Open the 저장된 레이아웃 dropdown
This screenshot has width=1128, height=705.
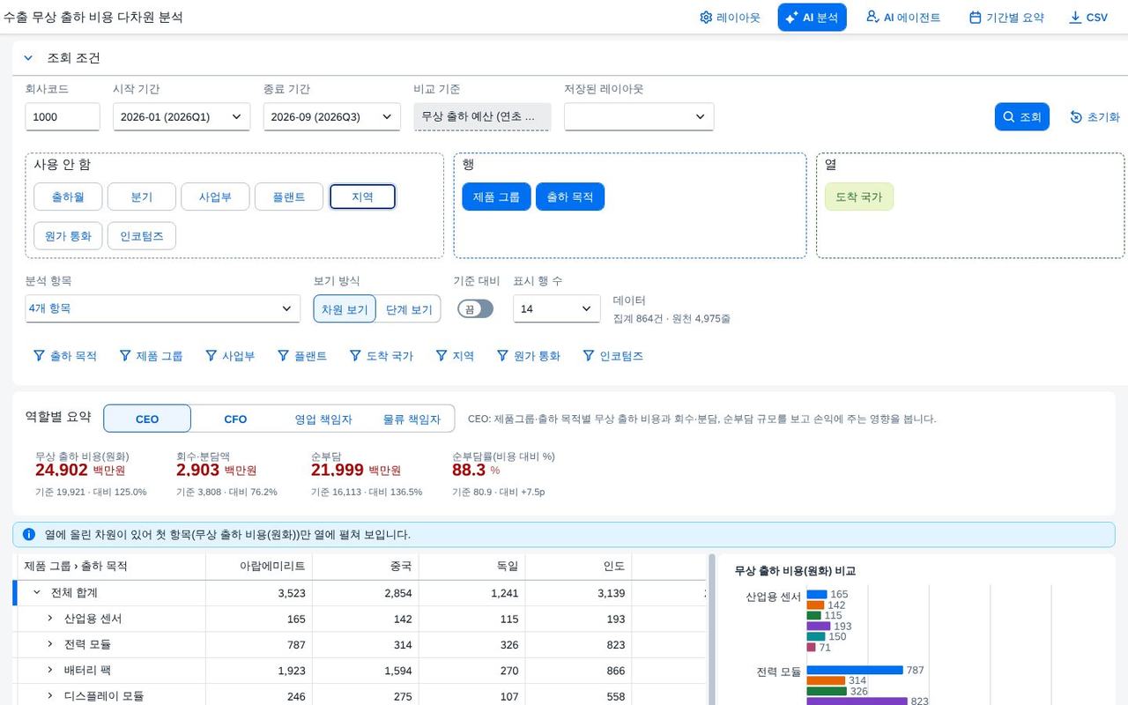[x=639, y=116]
